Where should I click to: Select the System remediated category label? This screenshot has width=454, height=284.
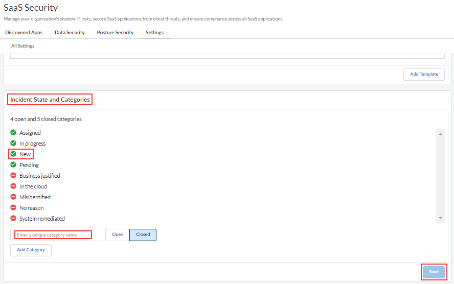point(42,218)
